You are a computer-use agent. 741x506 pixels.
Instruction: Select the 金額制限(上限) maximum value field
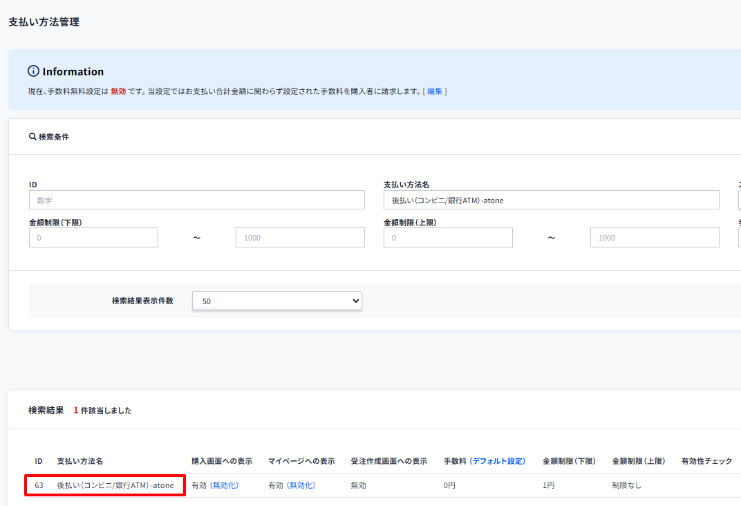tap(654, 238)
